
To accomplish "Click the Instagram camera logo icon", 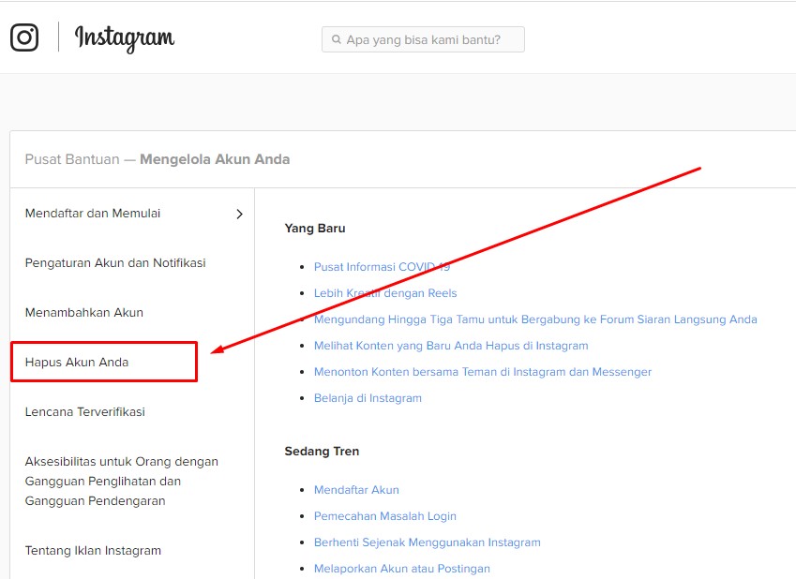I will 24,37.
